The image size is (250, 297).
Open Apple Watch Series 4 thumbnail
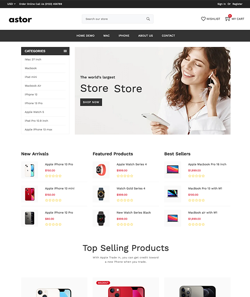101,170
